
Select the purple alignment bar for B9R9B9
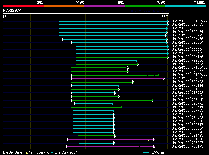pos(117,79)
